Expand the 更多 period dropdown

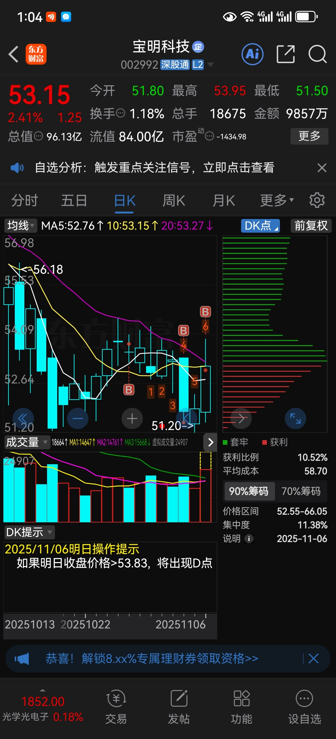click(277, 200)
